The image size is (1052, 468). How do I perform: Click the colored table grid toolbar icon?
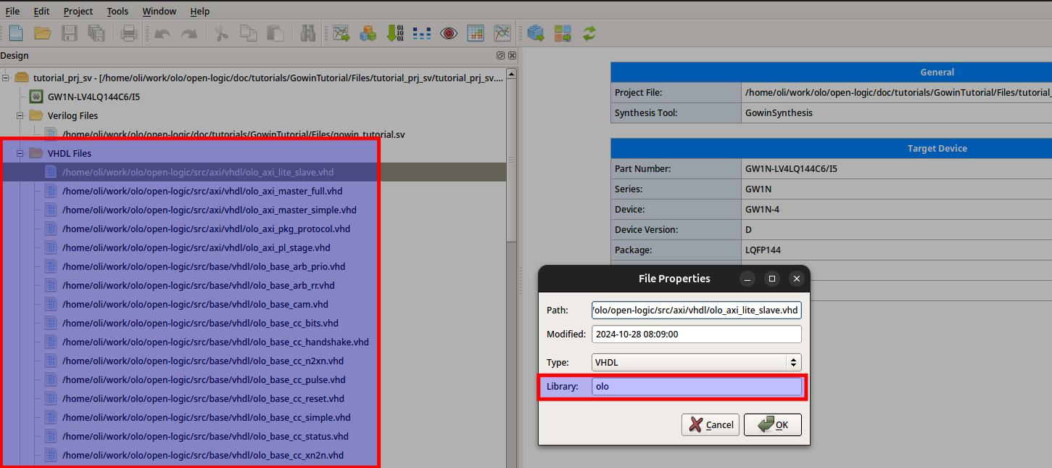click(476, 33)
